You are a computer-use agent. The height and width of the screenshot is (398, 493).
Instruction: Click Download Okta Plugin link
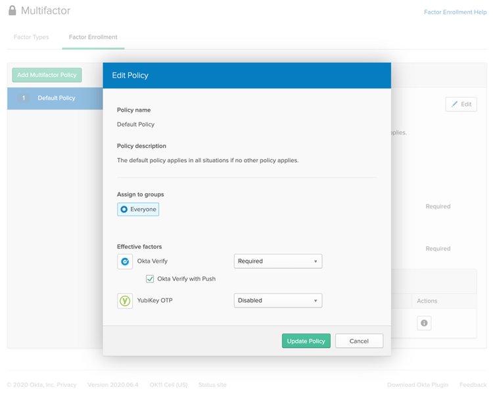pyautogui.click(x=417, y=384)
